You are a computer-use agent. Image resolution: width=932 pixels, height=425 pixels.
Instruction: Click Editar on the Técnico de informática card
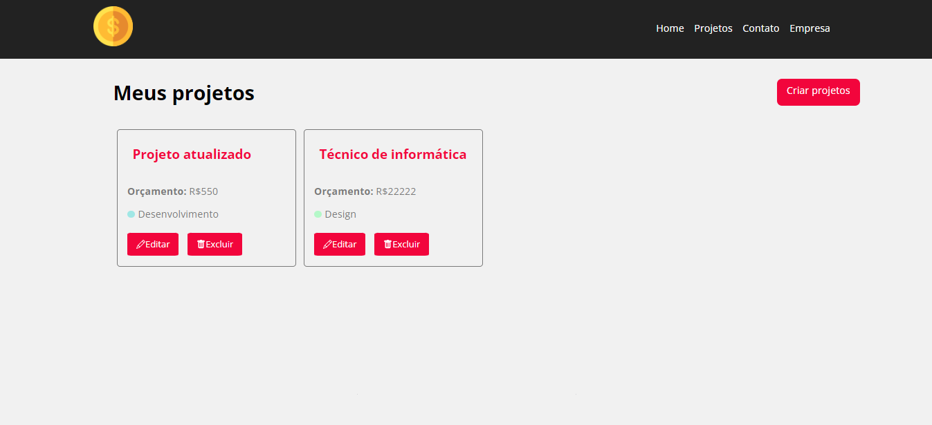pyautogui.click(x=340, y=244)
